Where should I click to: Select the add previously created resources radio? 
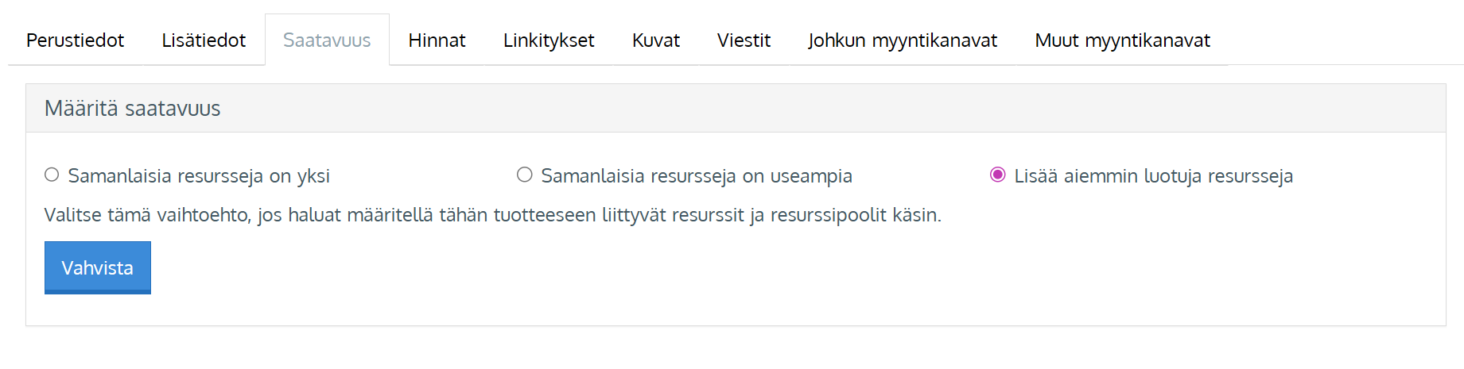pyautogui.click(x=997, y=175)
